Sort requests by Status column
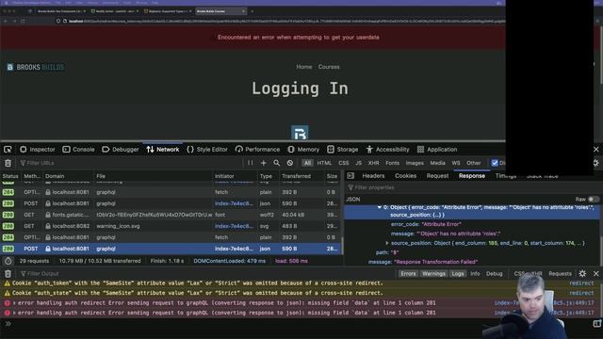This screenshot has width=603, height=339. click(10, 176)
